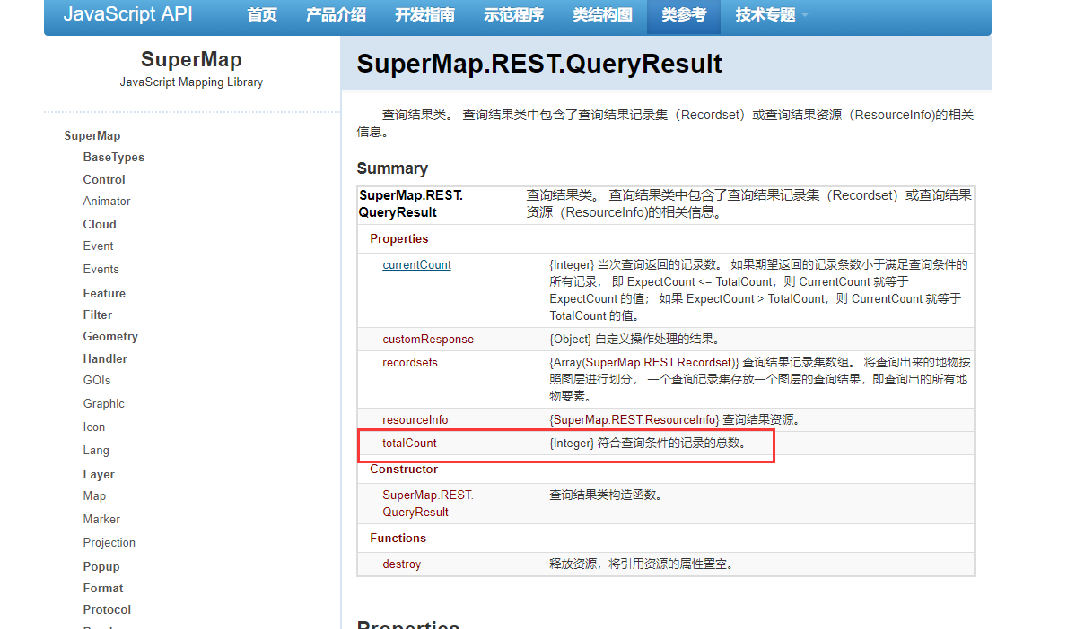Click the totalCount description 符合查询条件的记录的总数

(x=671, y=443)
